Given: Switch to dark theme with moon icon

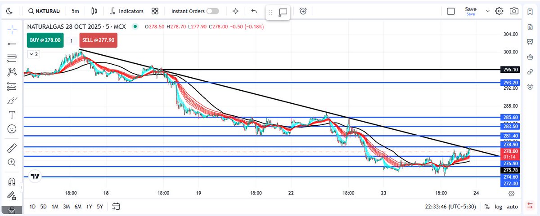Looking at the screenshot, I should click(10, 11).
